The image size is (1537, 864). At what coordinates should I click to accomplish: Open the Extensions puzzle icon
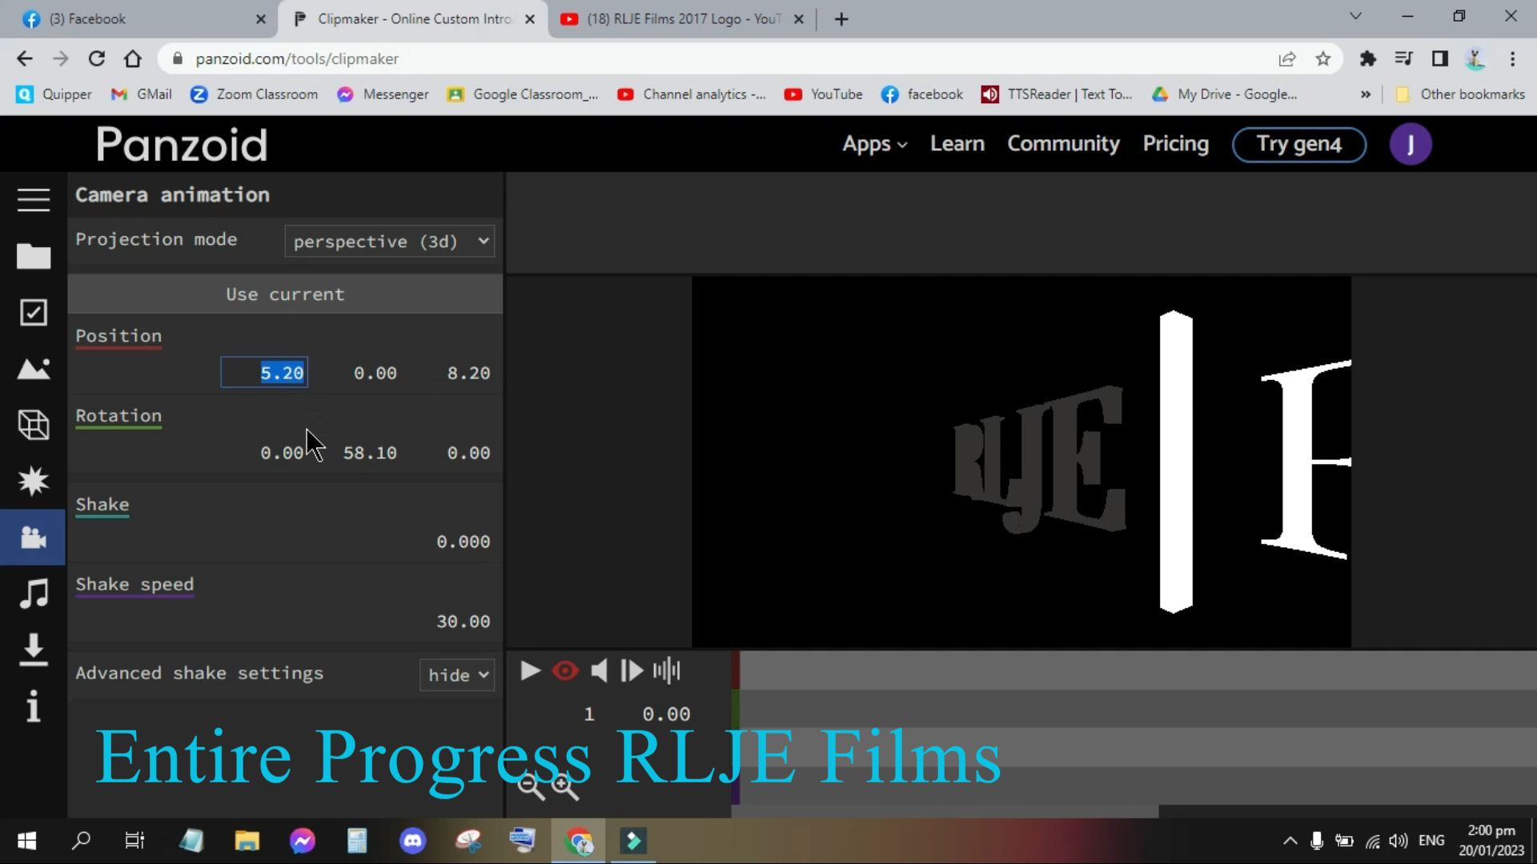click(1367, 58)
